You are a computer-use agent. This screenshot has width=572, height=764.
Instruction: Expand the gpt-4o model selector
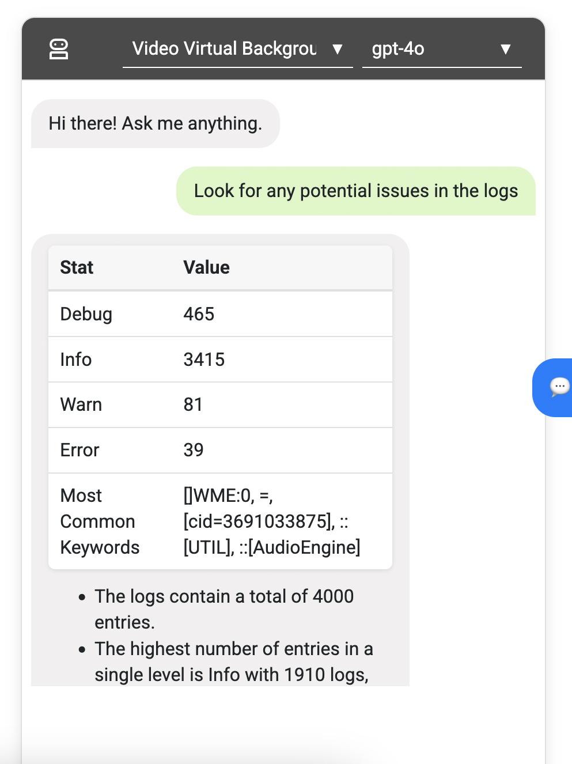pyautogui.click(x=442, y=50)
